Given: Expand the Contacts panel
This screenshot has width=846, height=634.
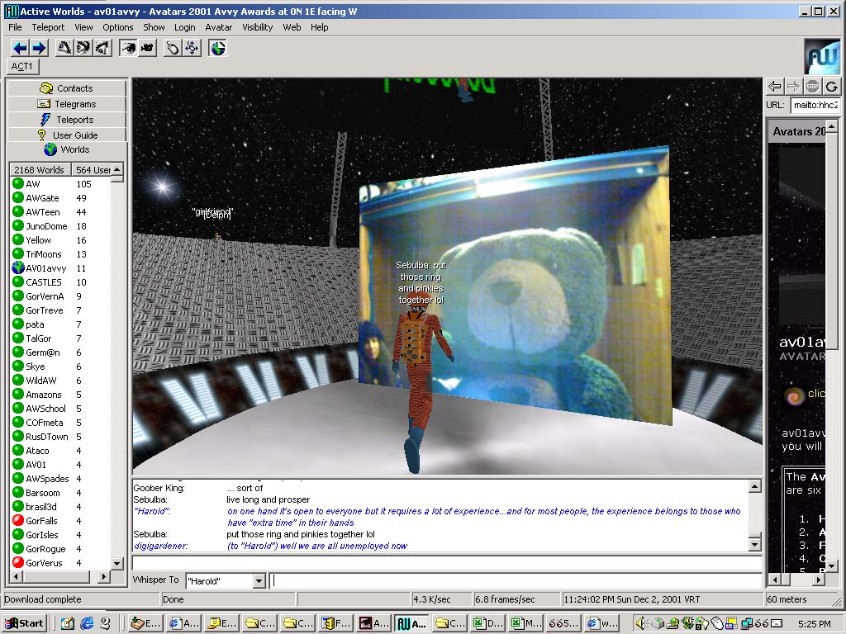Looking at the screenshot, I should 67,88.
